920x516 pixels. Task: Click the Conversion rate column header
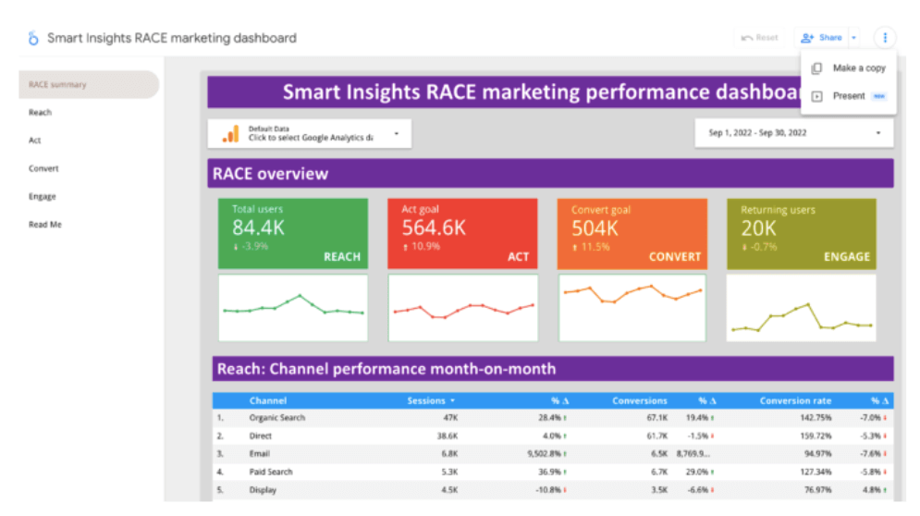pos(794,401)
